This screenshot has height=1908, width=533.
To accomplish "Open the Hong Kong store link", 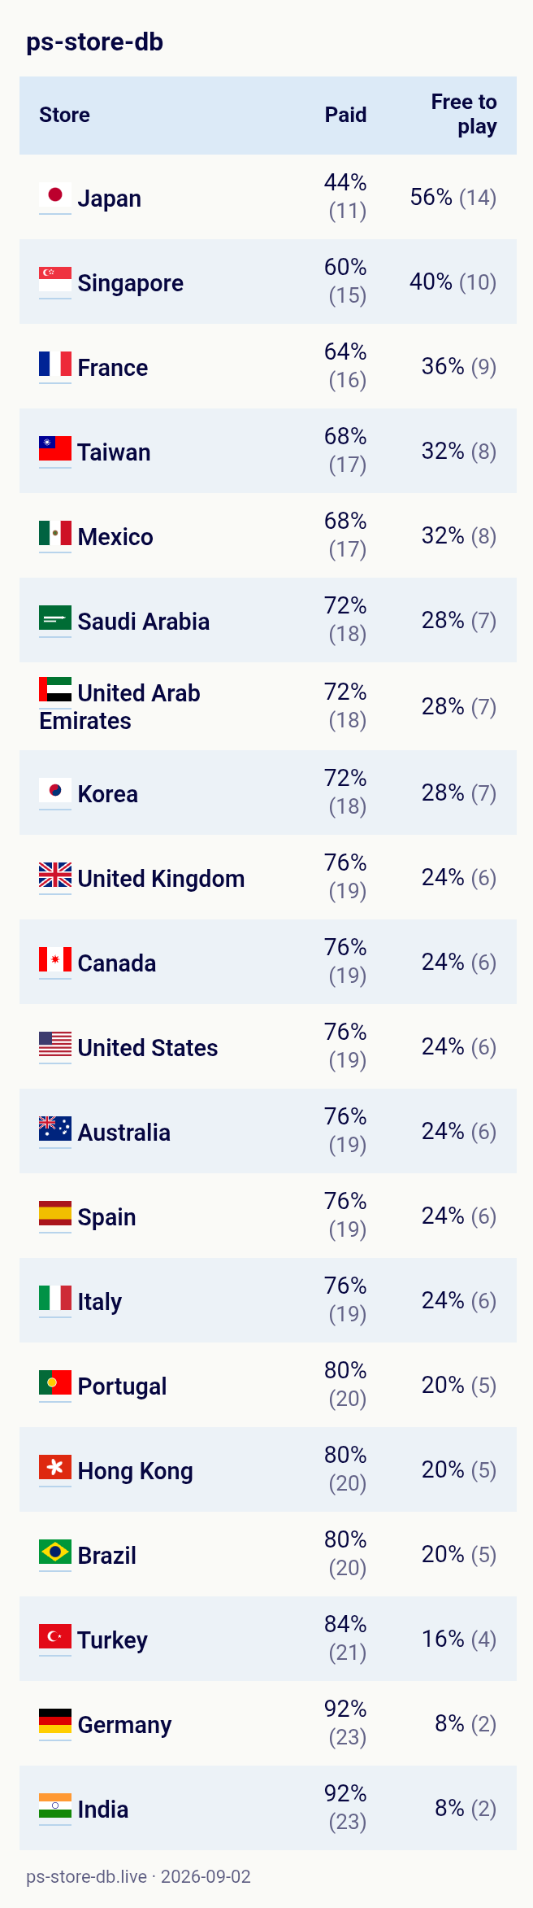I will [135, 1471].
